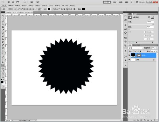
Task: Toggle the style link icon in options bar
Action: (x=67, y=9)
